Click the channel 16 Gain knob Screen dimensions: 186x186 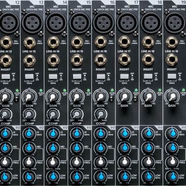point(100,97)
